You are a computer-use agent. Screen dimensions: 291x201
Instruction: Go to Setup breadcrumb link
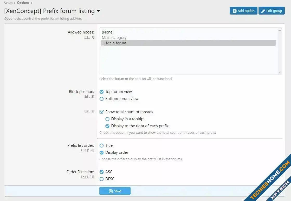[x=8, y=3]
